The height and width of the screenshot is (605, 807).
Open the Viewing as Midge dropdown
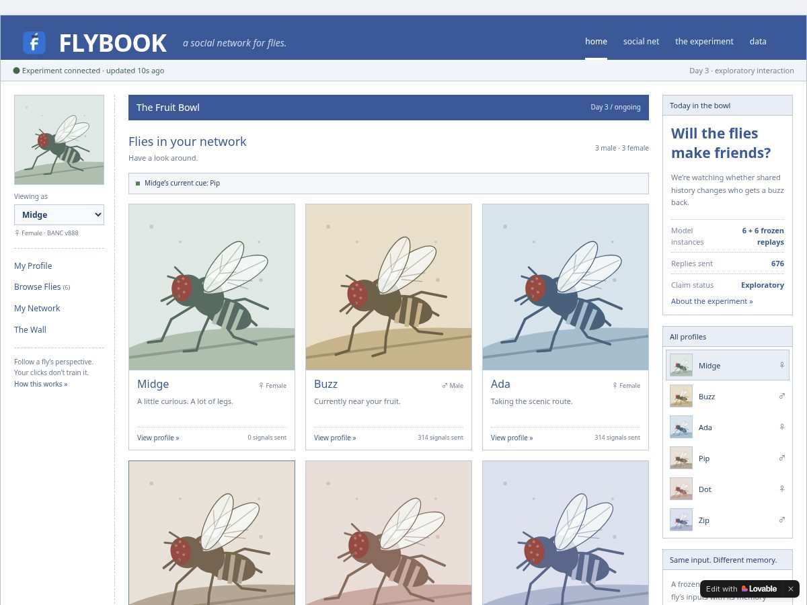pyautogui.click(x=59, y=214)
